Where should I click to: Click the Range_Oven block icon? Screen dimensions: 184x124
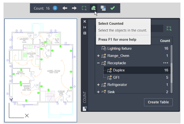[x=104, y=56]
